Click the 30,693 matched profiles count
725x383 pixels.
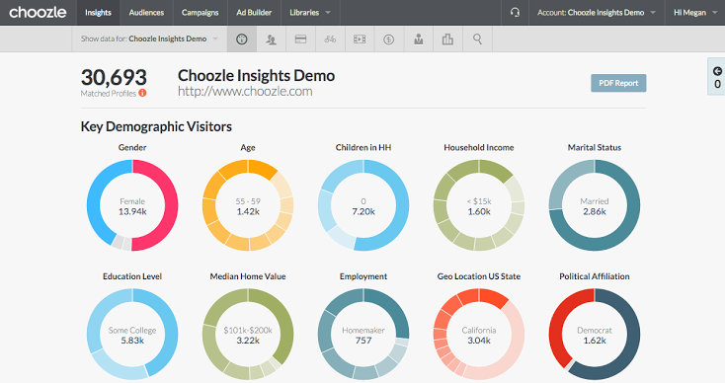pos(114,77)
